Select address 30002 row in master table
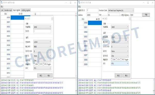The image size is (155, 95). point(90,32)
